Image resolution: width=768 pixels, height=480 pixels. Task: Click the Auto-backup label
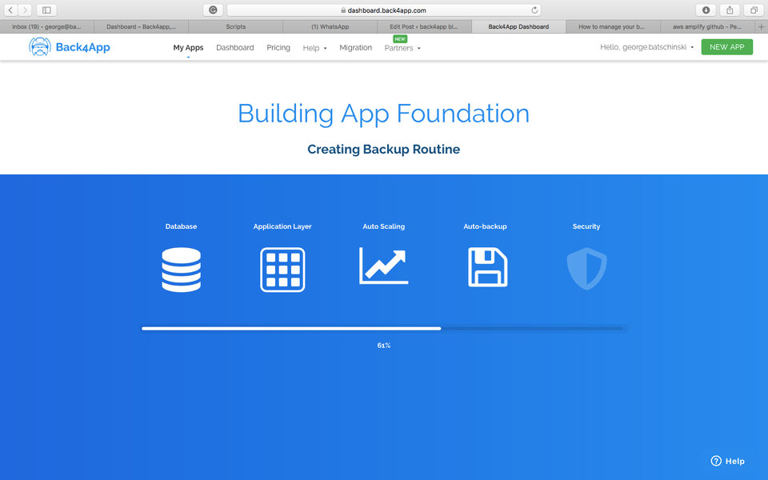click(485, 226)
